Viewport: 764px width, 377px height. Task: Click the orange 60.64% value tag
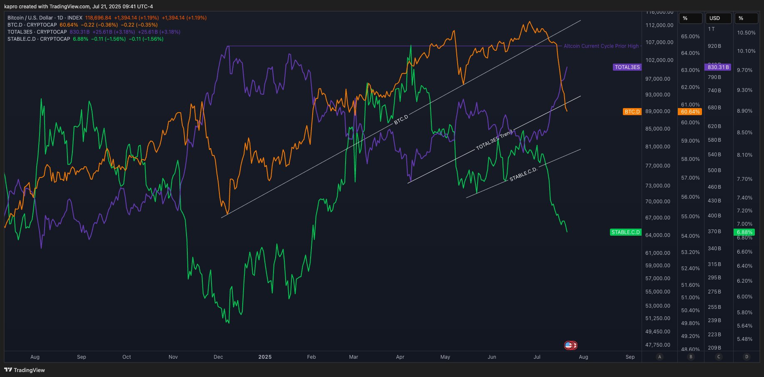point(690,112)
